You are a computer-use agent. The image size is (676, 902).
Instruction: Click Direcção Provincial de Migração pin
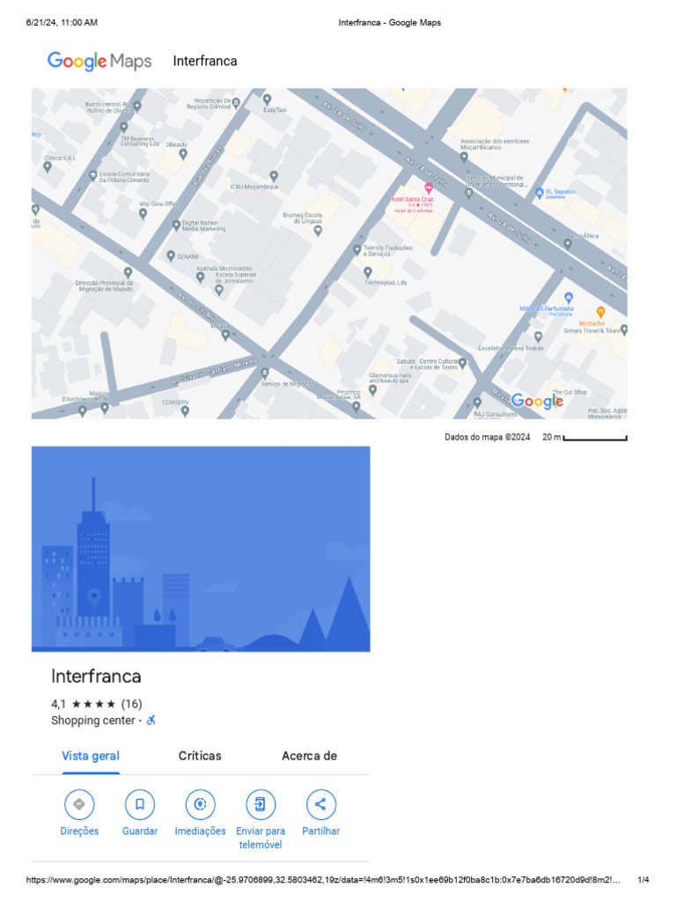click(x=128, y=273)
